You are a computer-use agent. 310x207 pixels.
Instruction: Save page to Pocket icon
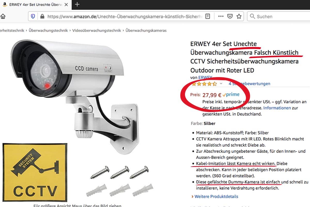tap(230, 16)
